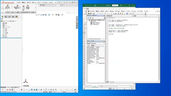
Task: Open the VBA editor Debug menu
Action: (117, 11)
